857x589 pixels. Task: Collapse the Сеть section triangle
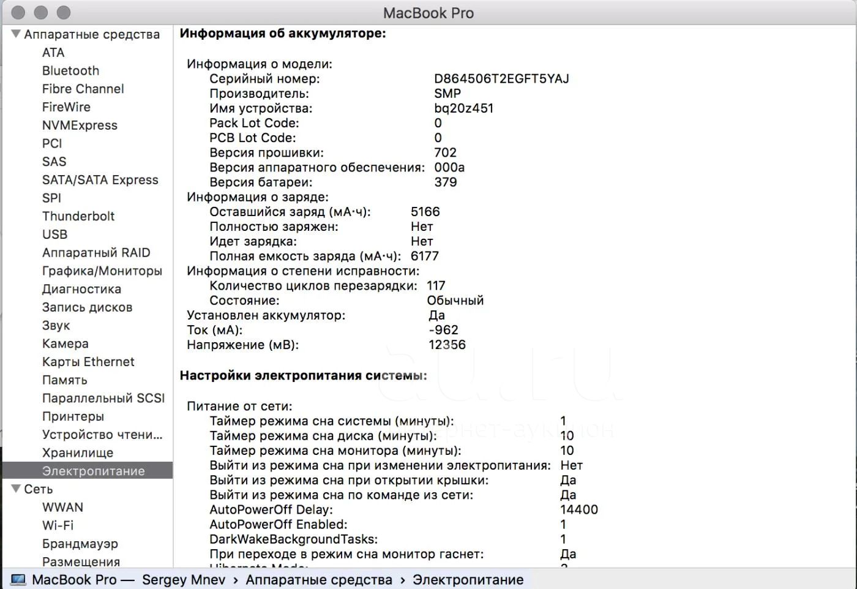(x=16, y=489)
